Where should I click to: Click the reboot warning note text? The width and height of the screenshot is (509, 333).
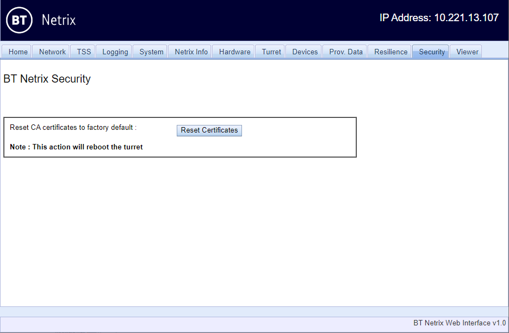point(76,147)
